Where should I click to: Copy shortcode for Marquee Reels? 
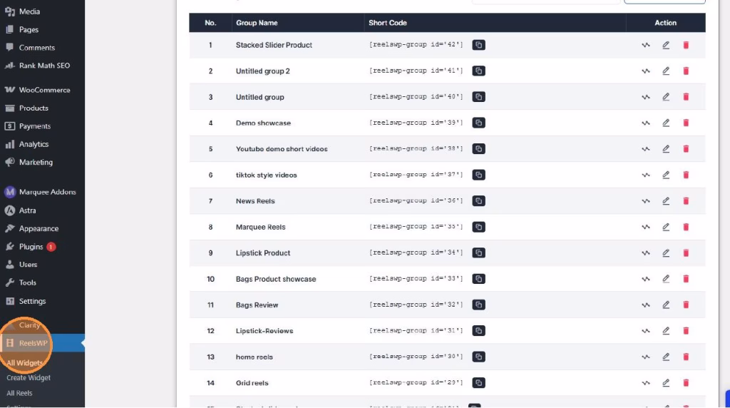(x=478, y=227)
